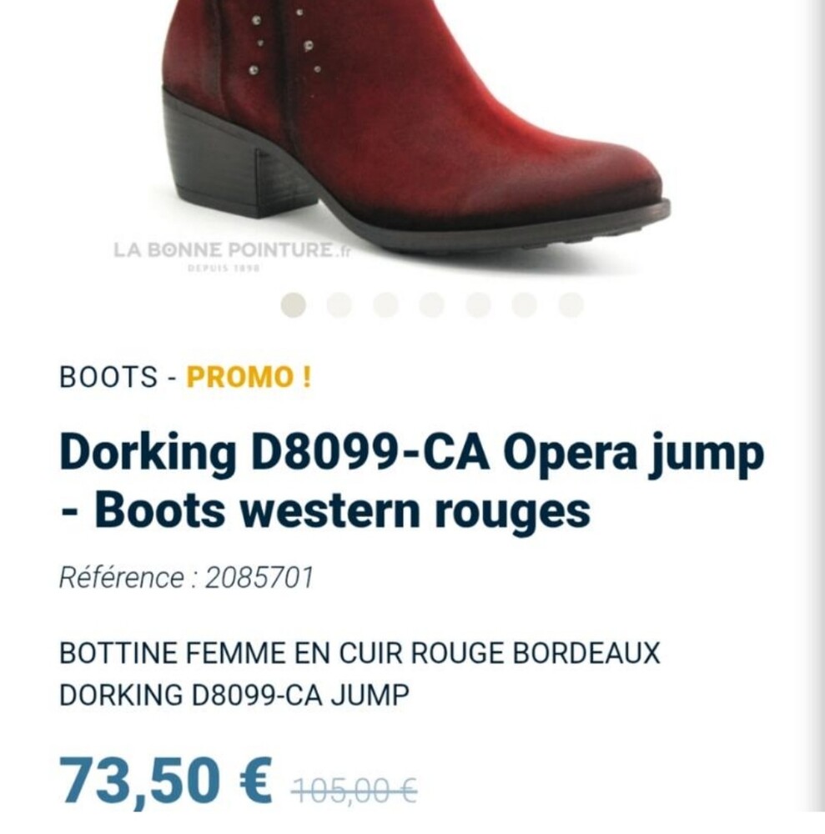Screen dimensions: 825x834
Task: Click the BOTTINE FEMME EN CUIR description
Action: click(360, 674)
